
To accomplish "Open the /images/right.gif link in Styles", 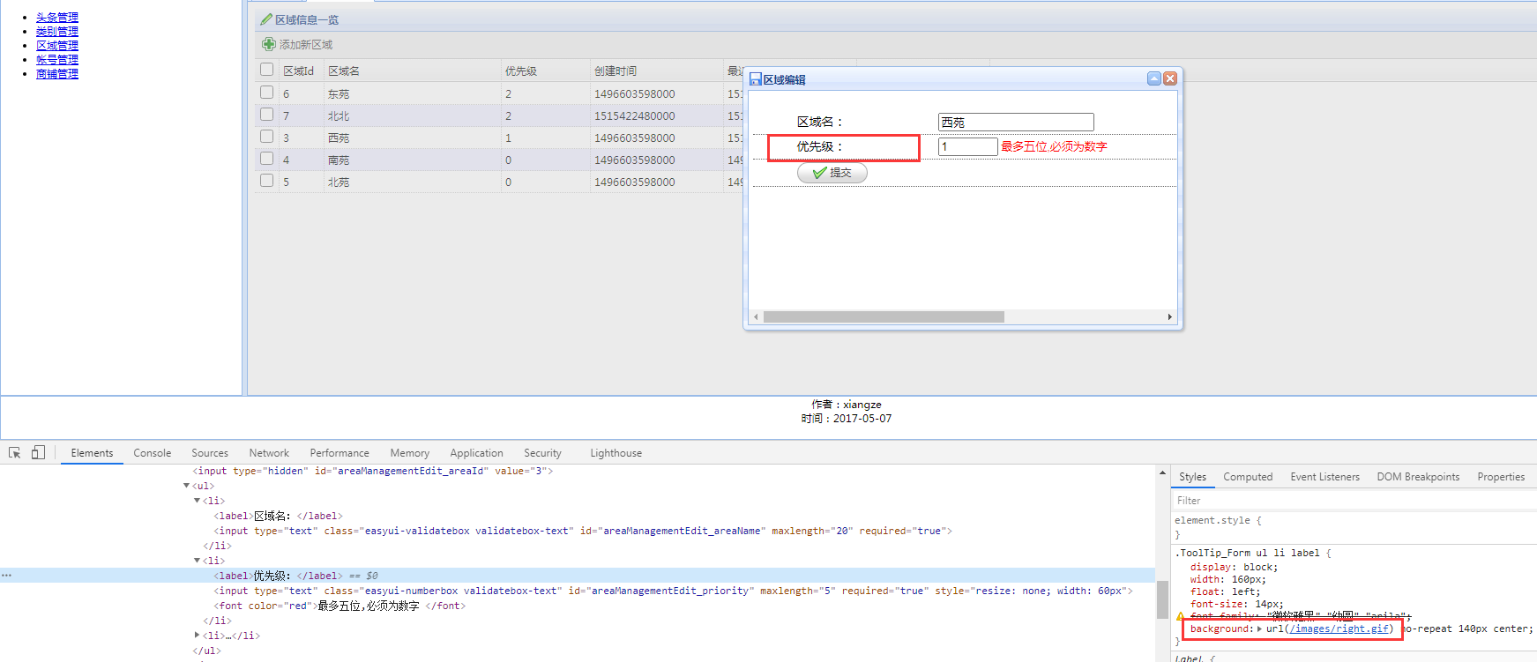I will tap(1339, 629).
